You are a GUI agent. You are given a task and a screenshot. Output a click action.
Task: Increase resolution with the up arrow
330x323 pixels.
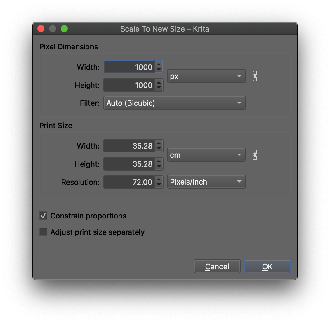[x=159, y=180]
